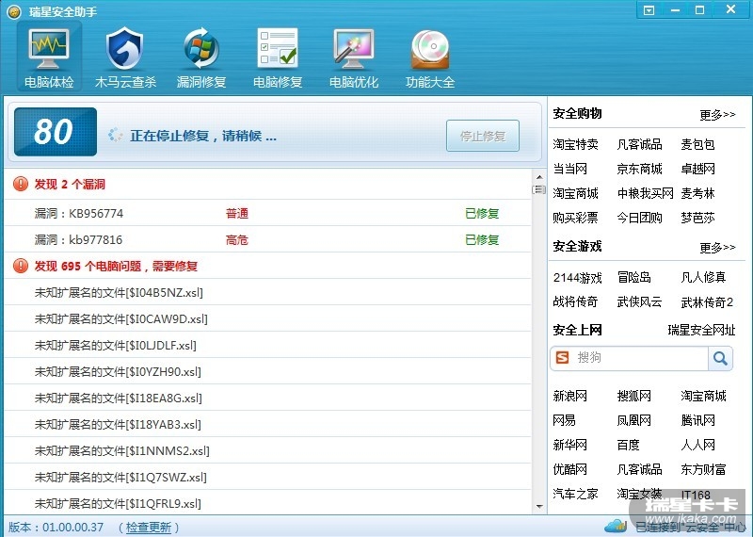Screen dimensions: 753x537
Task: Select the 漏洞：KB956774 row
Action: pyautogui.click(x=267, y=213)
